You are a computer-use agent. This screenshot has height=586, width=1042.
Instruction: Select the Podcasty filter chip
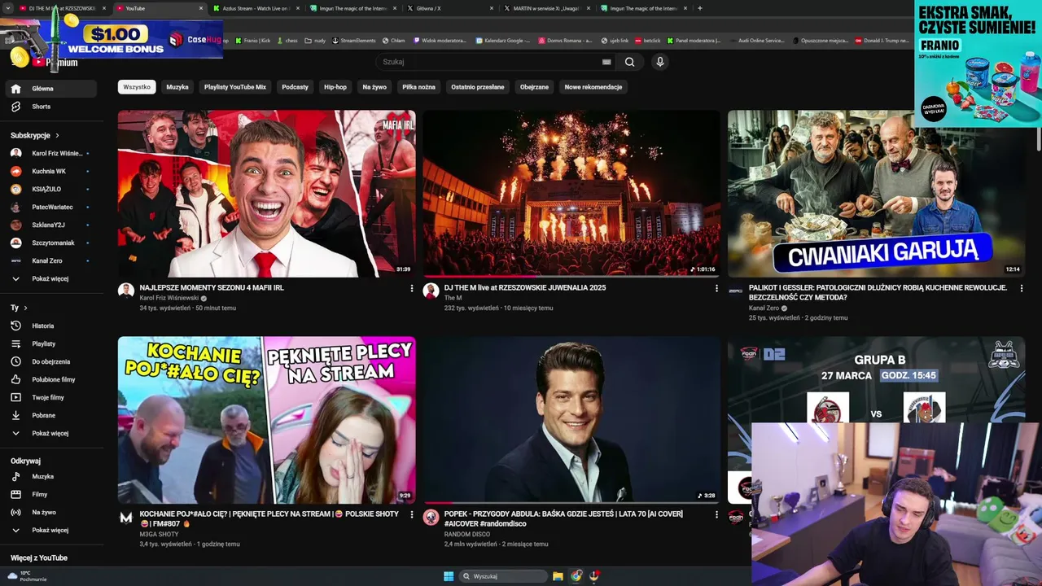point(296,87)
